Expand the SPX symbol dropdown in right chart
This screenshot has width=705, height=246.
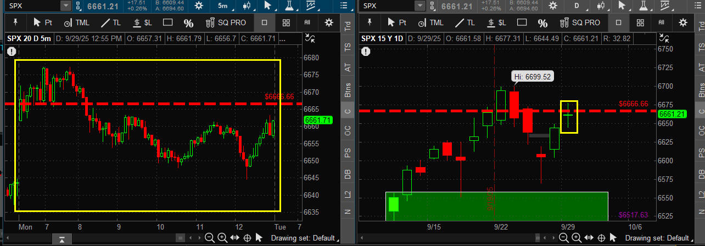[420, 6]
